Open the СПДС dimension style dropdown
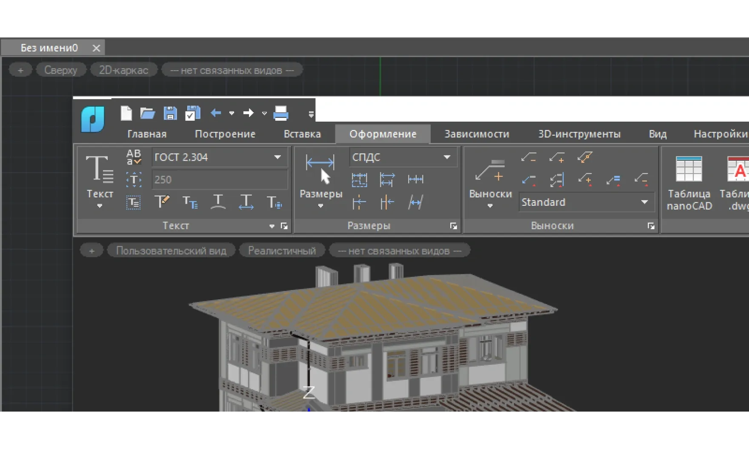The height and width of the screenshot is (449, 749). pos(447,157)
